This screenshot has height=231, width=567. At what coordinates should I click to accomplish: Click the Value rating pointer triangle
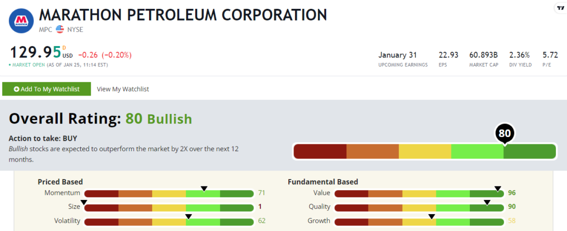pos(497,188)
